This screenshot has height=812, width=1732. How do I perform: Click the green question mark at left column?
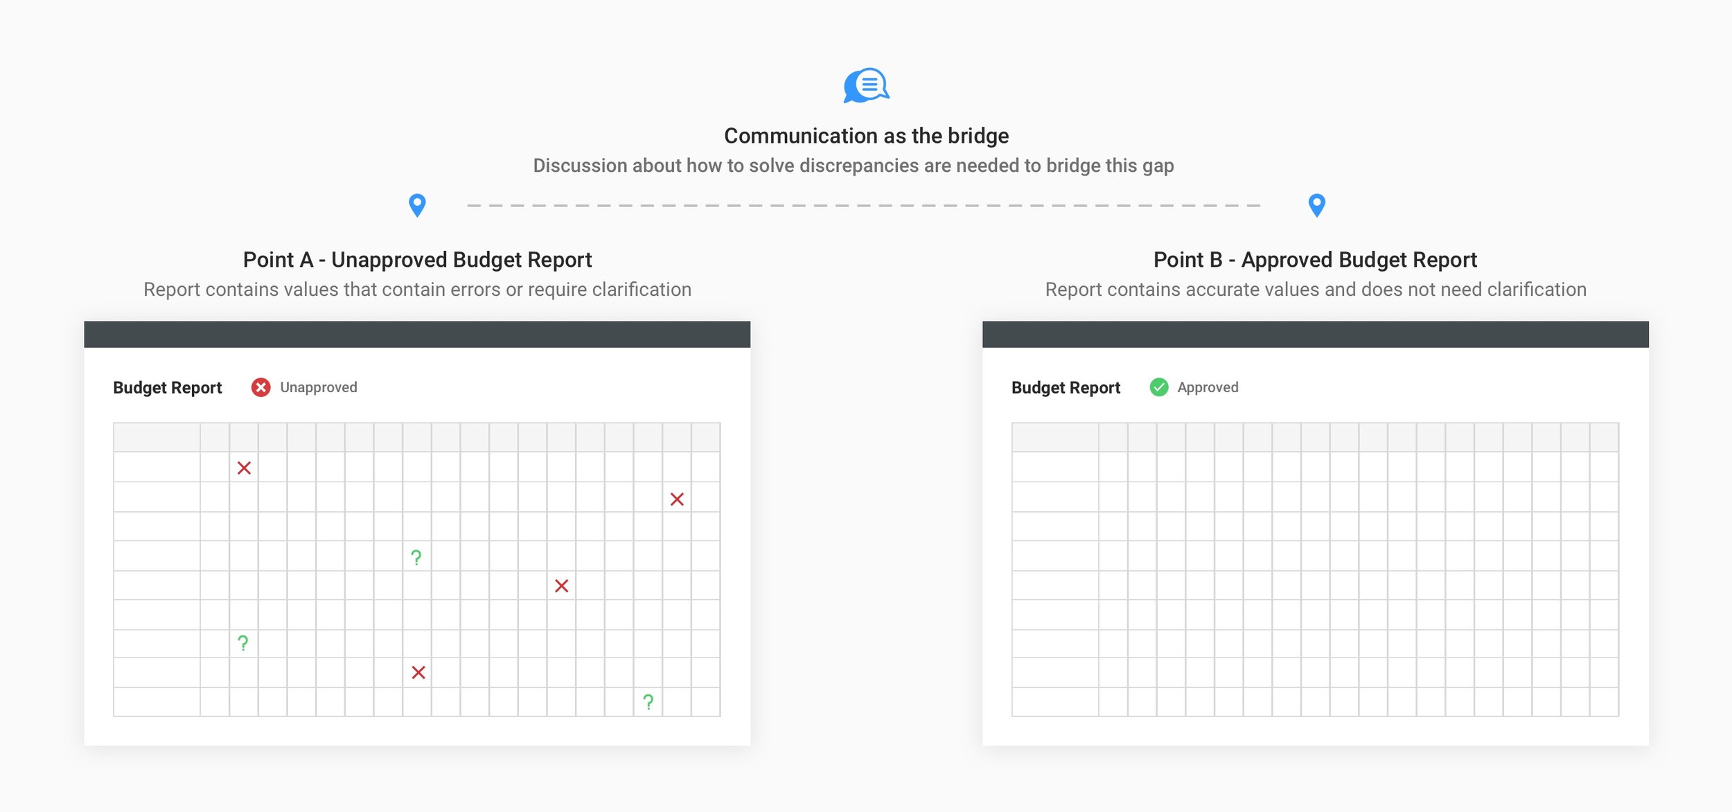click(242, 644)
